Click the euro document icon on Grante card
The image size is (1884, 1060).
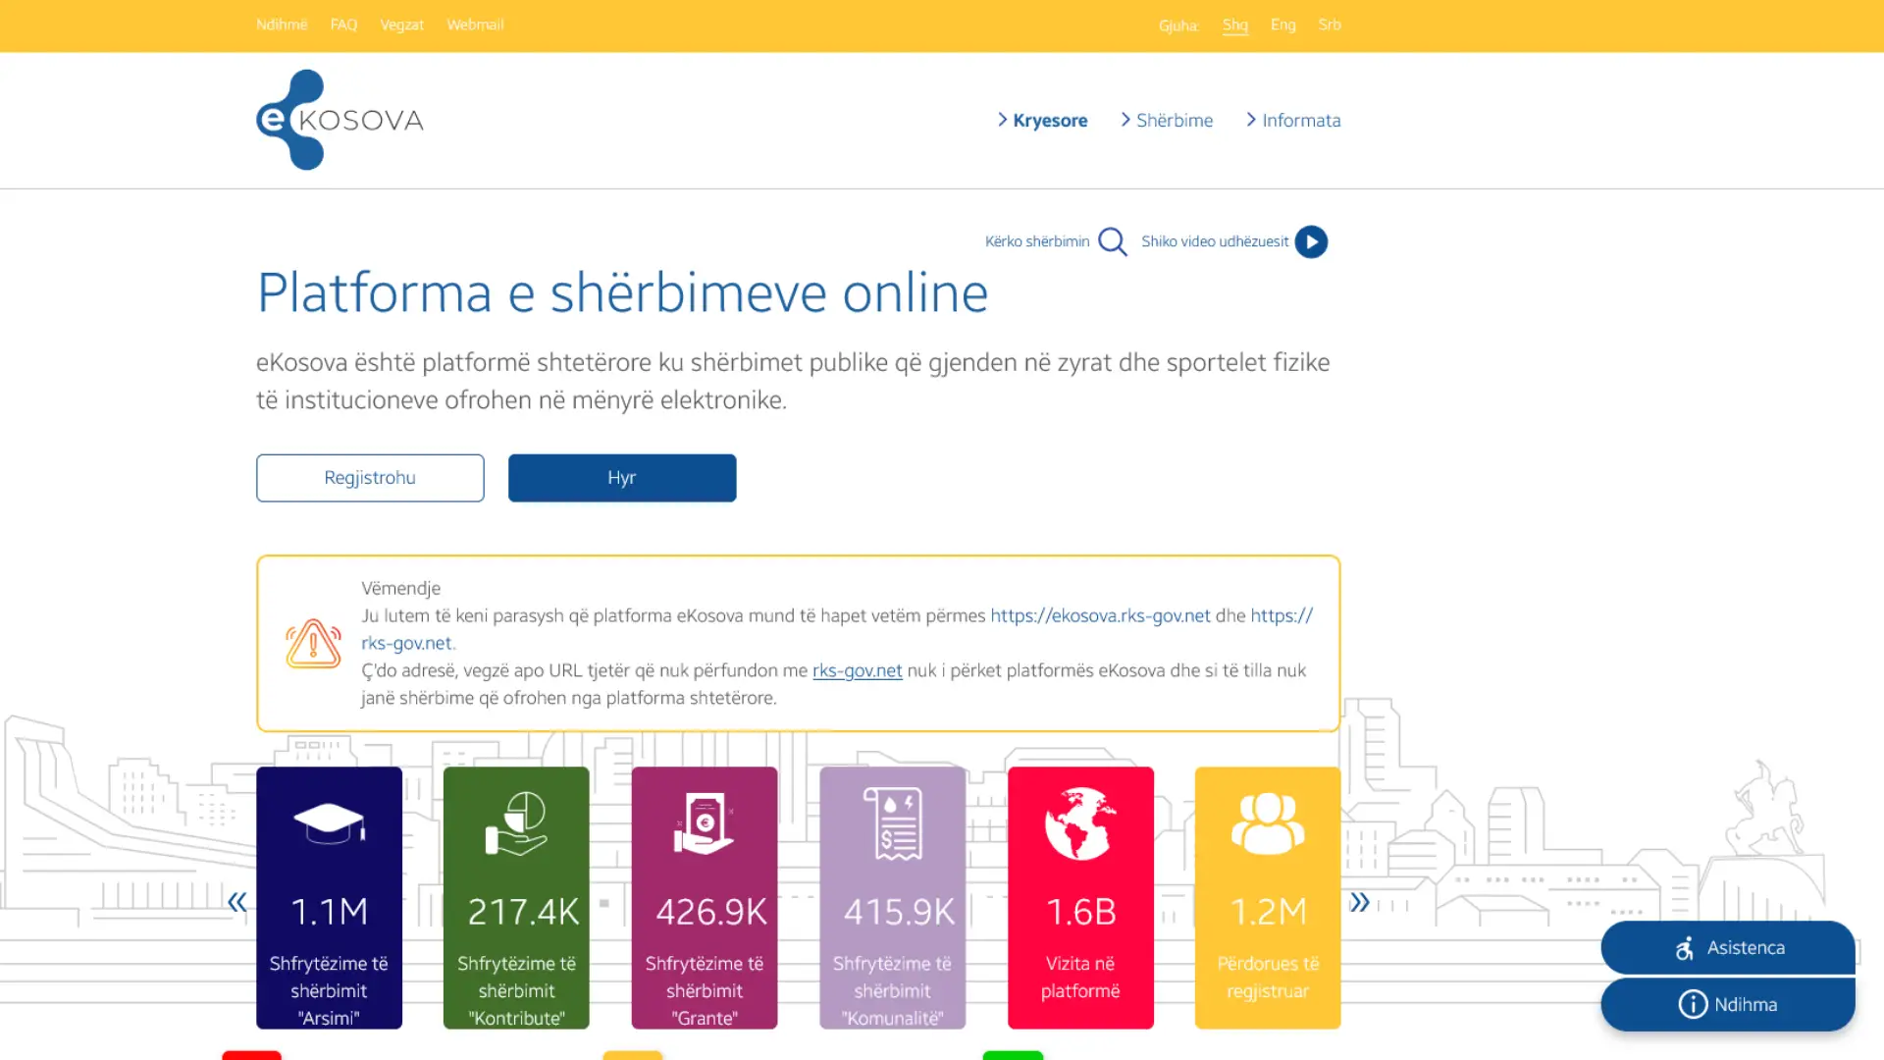(705, 823)
